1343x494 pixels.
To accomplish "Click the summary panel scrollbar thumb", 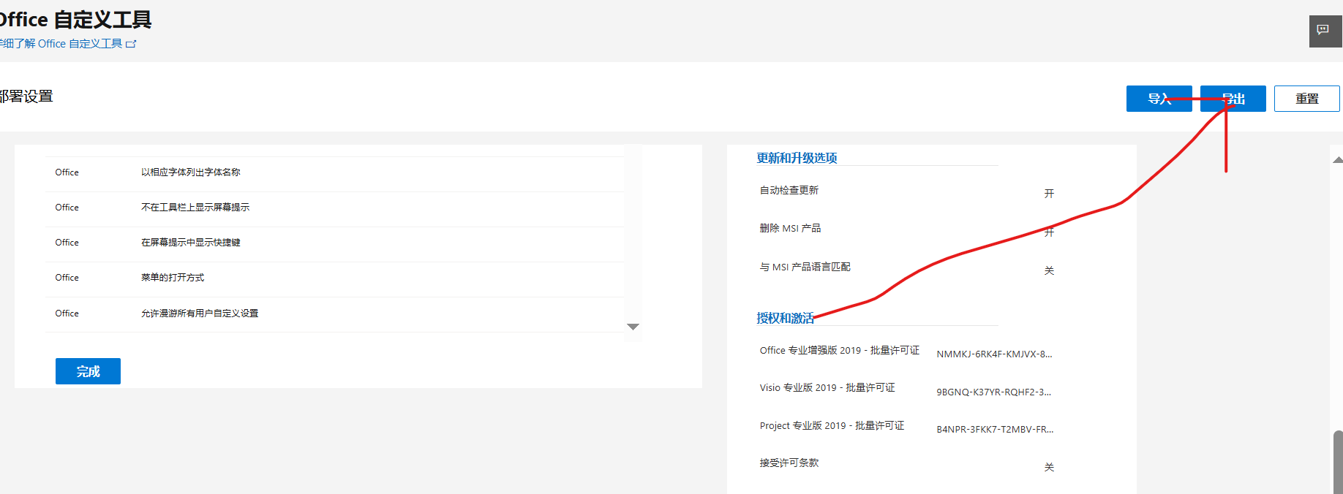I will pyautogui.click(x=1338, y=462).
